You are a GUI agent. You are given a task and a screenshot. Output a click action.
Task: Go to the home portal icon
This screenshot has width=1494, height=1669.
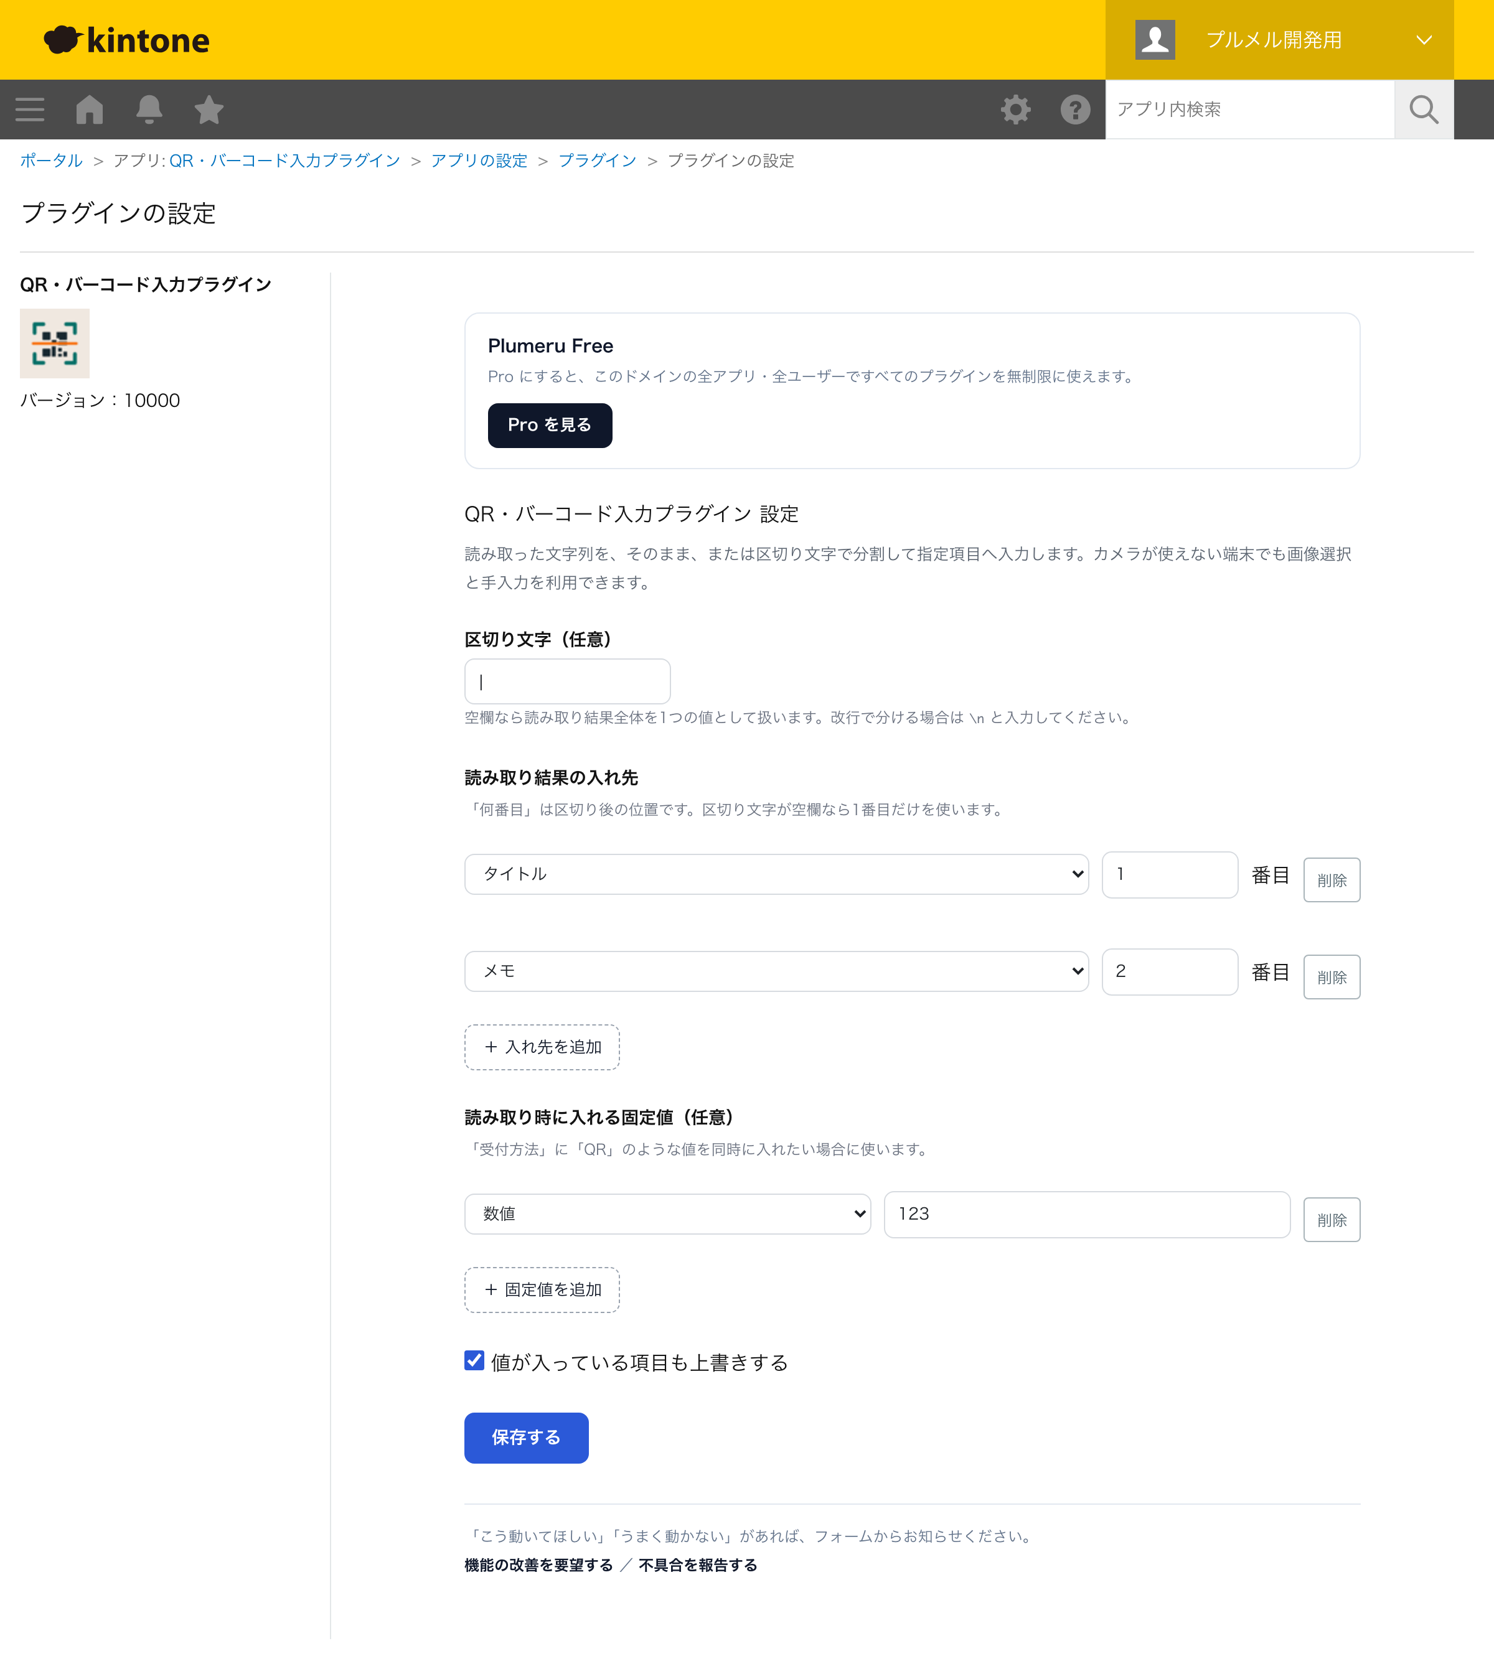[x=90, y=109]
